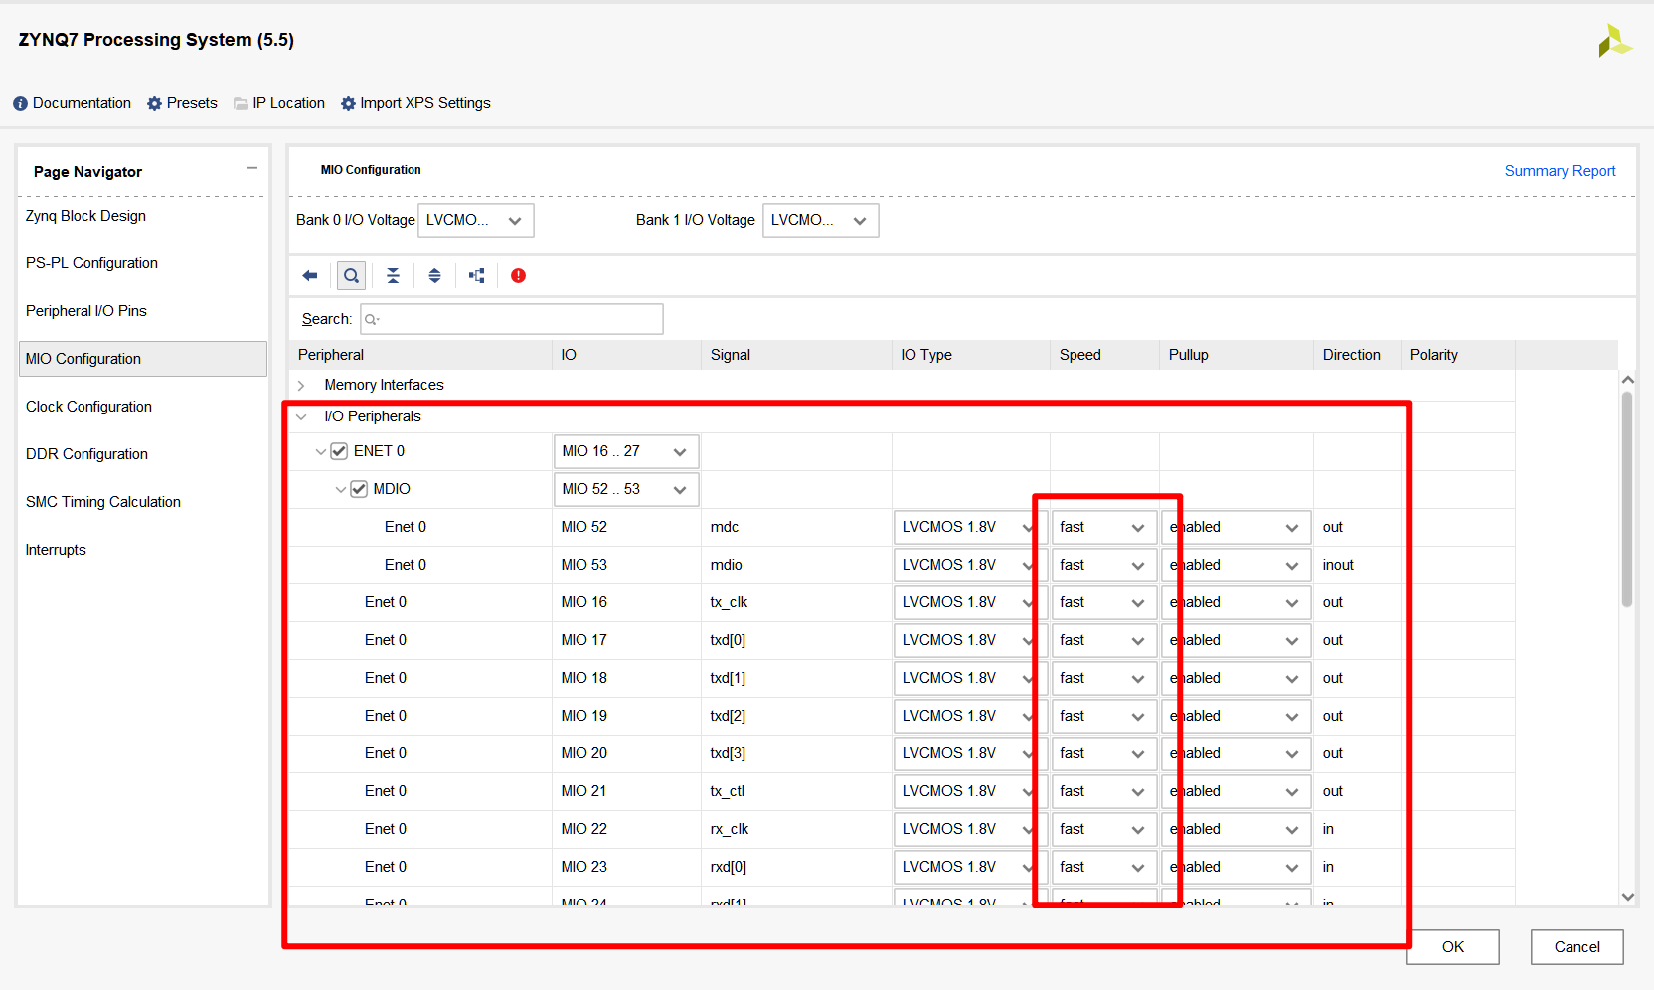
Task: Open the IO Type dropdown for MIO 19
Action: [x=970, y=717]
